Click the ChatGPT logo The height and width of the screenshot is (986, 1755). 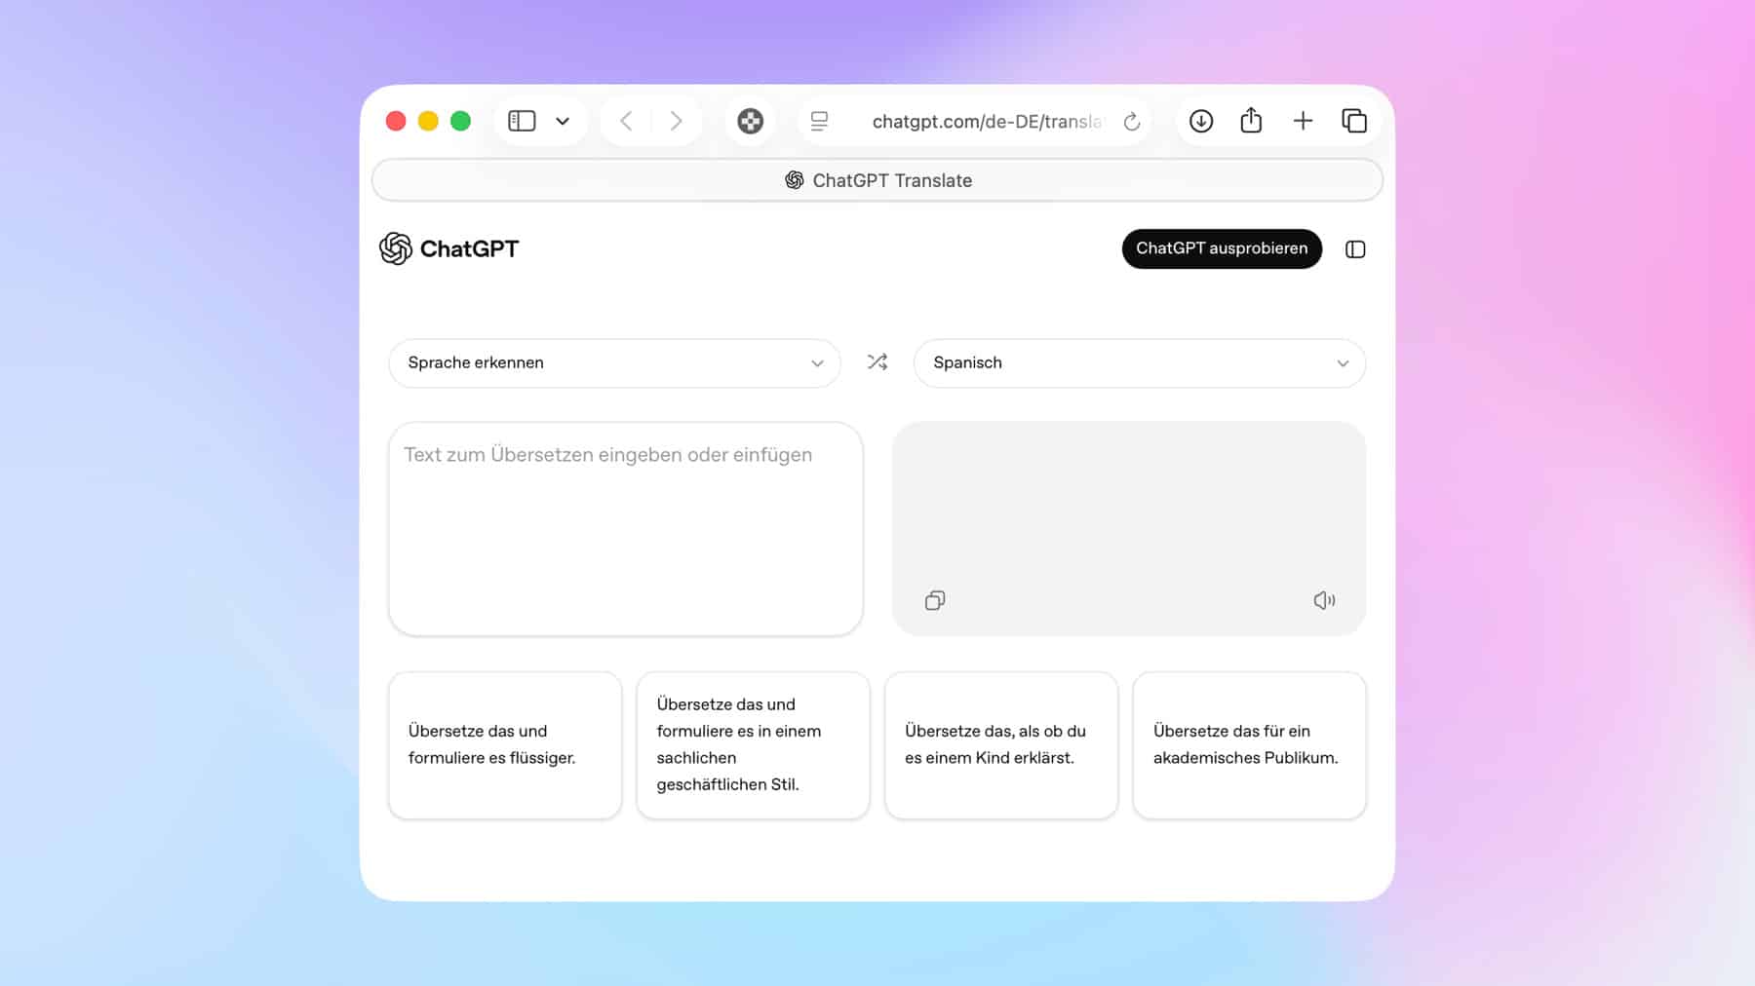(x=449, y=249)
